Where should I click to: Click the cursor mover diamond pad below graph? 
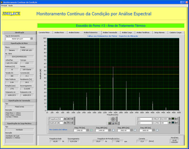[x=113, y=119]
